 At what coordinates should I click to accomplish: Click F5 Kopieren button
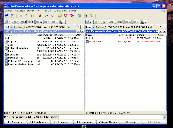click(61, 122)
